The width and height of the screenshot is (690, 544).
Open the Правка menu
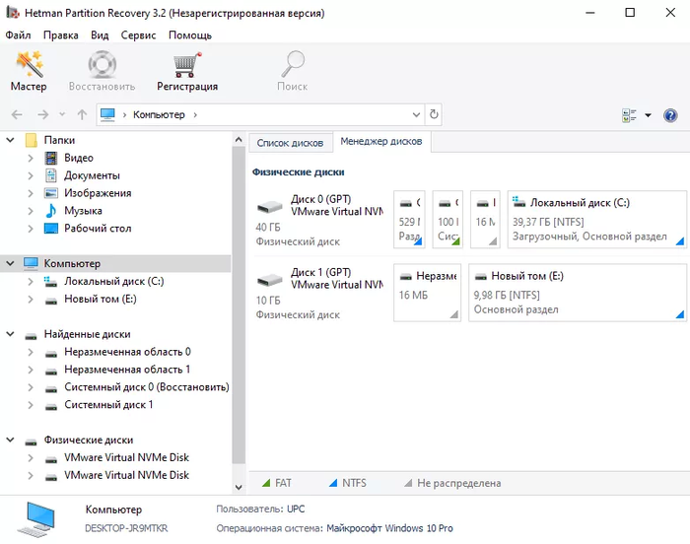(x=61, y=34)
